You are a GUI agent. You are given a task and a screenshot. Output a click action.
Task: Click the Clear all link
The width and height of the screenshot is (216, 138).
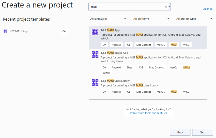[x=207, y=9]
